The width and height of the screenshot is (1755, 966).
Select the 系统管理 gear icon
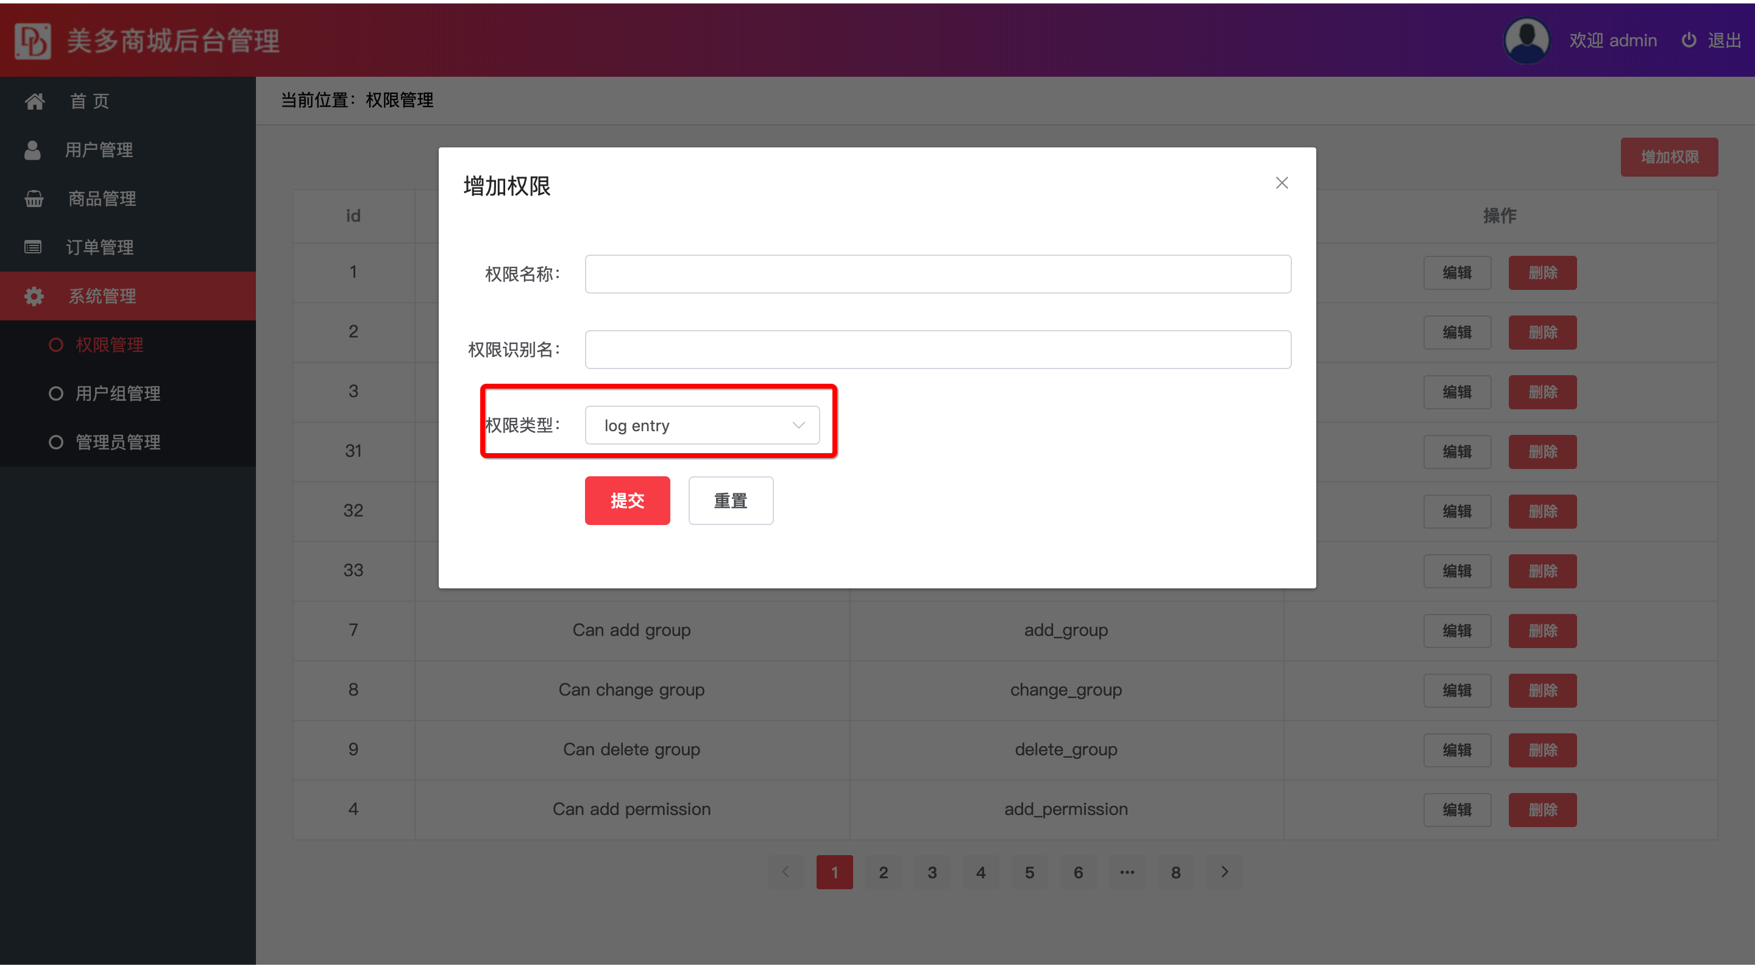(34, 295)
